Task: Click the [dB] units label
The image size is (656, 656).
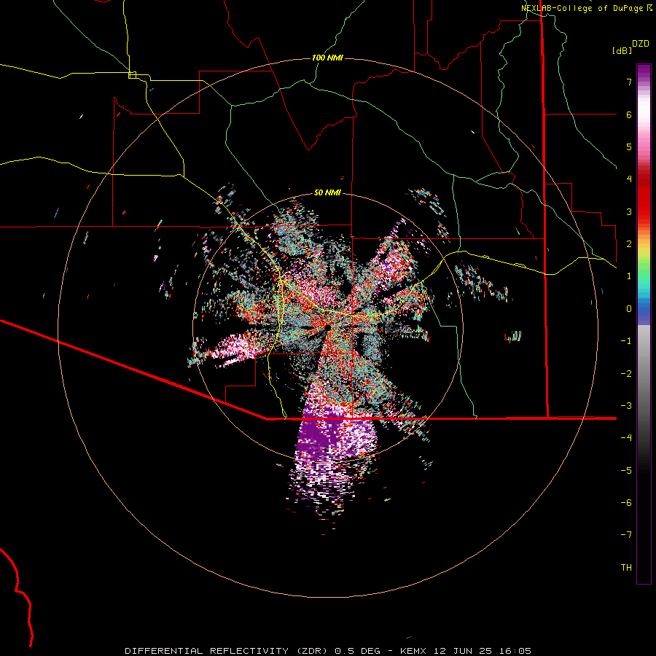Action: 622,50
